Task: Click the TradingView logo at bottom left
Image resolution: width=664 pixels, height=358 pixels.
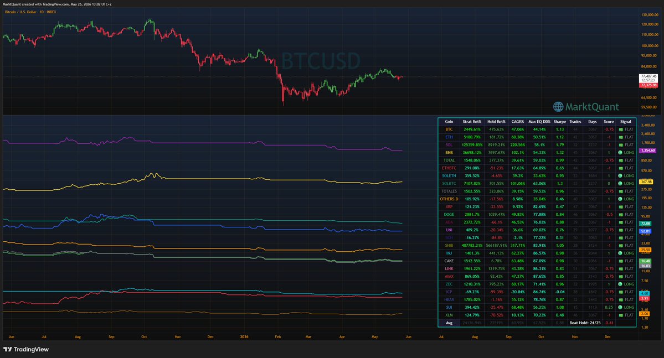Action: tap(26, 350)
